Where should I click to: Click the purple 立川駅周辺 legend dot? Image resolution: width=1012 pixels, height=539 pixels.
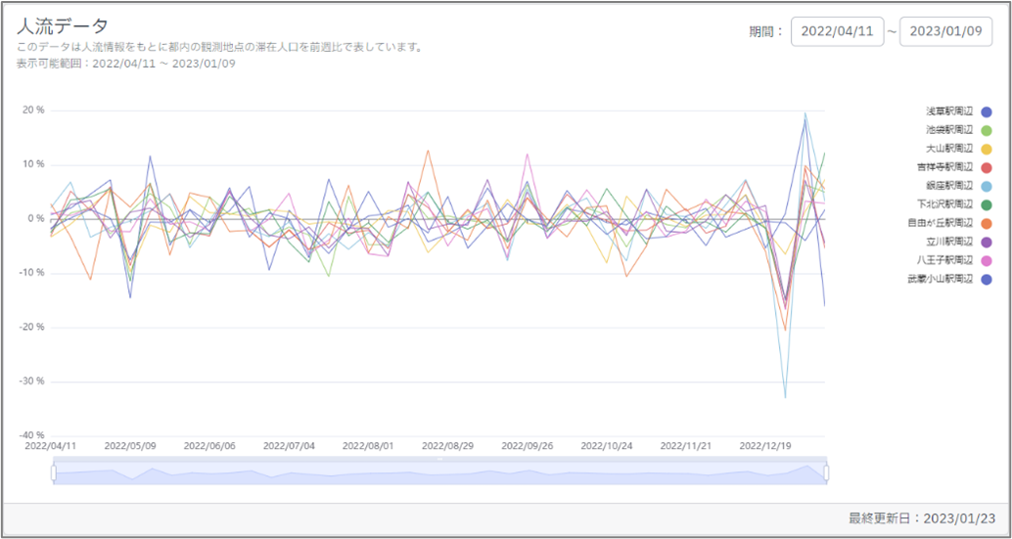(x=987, y=243)
